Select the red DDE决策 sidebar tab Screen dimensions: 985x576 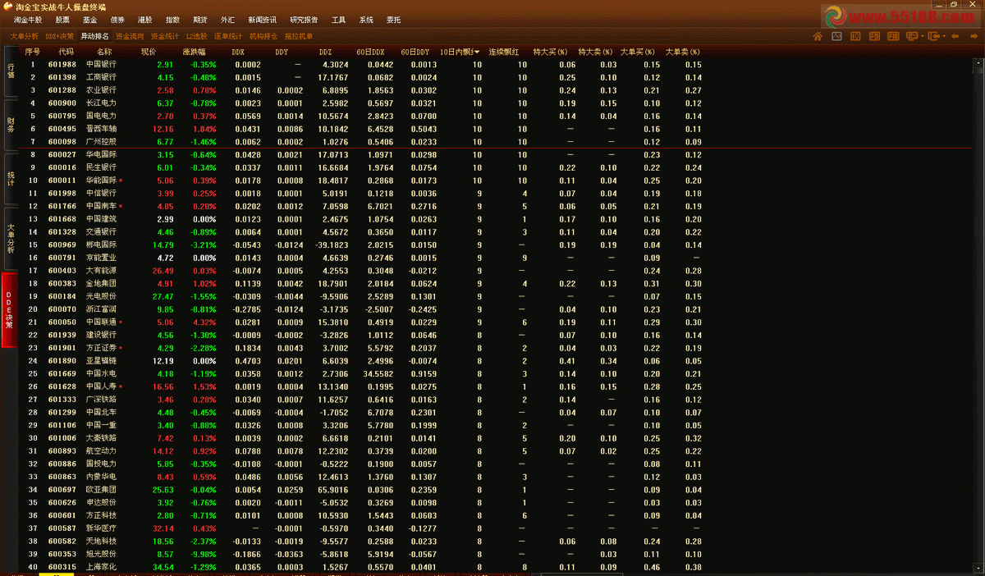click(9, 310)
